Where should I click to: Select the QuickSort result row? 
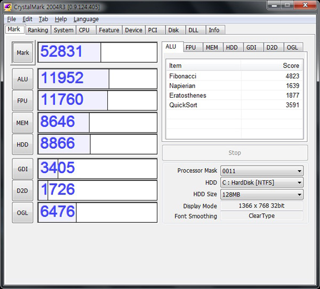pyautogui.click(x=234, y=105)
